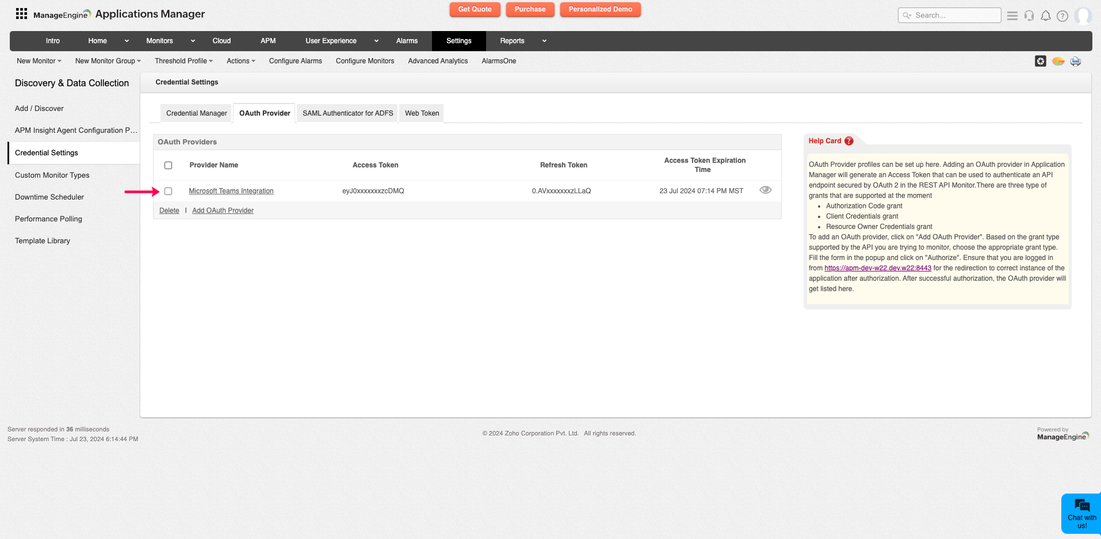The image size is (1101, 539).
Task: Open the New Monitor dropdown
Action: (39, 61)
